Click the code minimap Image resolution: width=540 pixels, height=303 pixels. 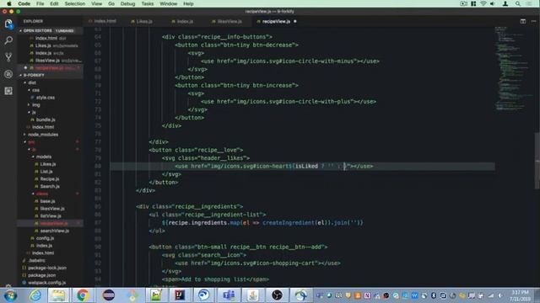click(515, 69)
